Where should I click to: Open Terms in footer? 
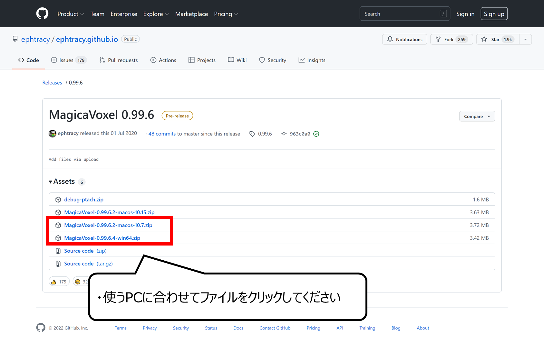[x=121, y=328]
